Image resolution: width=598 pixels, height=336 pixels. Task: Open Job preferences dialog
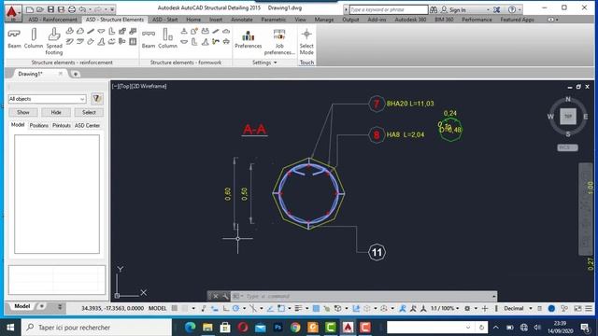pyautogui.click(x=279, y=41)
